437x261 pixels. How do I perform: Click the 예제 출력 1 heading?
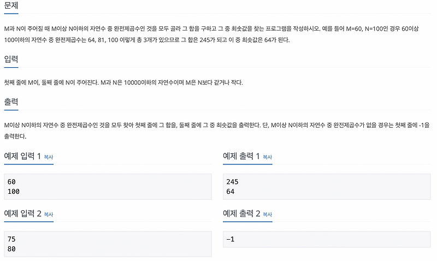(241, 156)
